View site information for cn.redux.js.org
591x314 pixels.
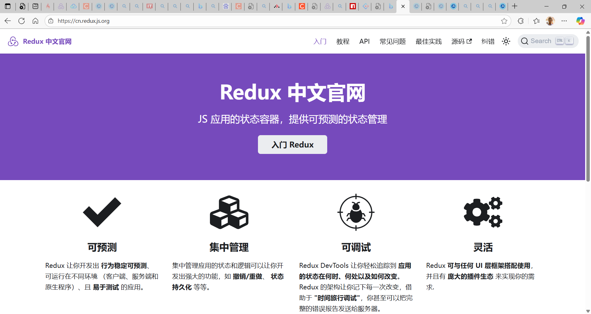(51, 21)
